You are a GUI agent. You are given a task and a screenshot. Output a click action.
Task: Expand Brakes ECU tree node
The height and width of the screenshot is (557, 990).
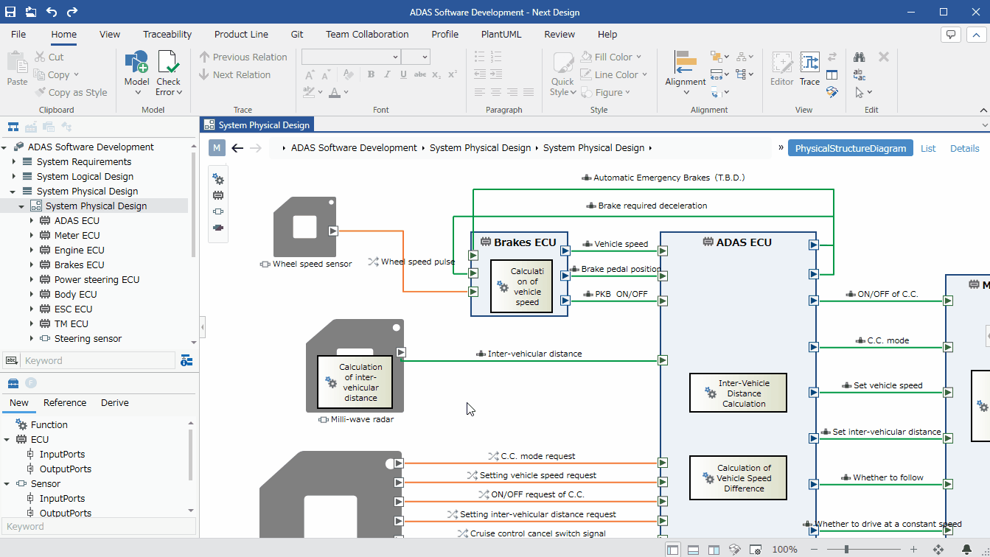point(32,265)
